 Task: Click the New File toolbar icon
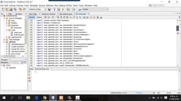pos(3,9)
